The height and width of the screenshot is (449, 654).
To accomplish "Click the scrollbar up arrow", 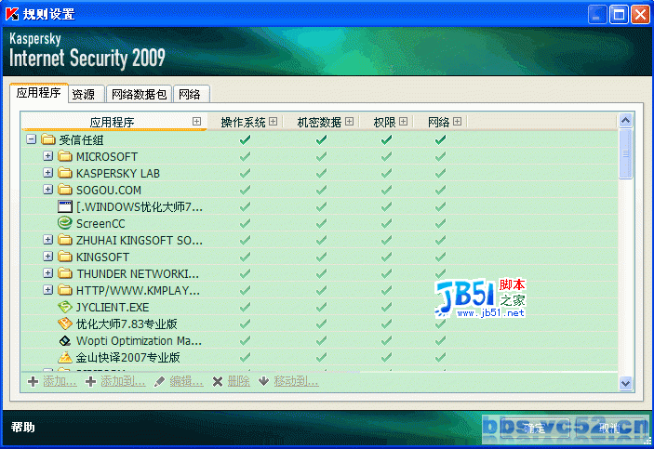I will (625, 121).
